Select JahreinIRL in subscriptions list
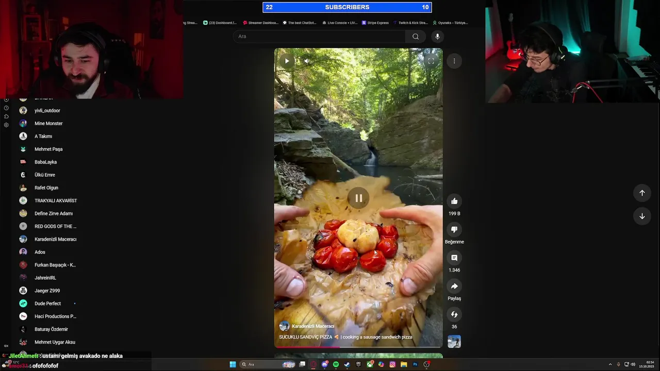660x371 pixels. click(x=45, y=278)
